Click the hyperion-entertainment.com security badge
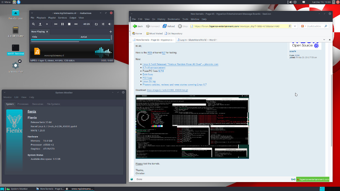Screen dimensions: 340x191 313,179
